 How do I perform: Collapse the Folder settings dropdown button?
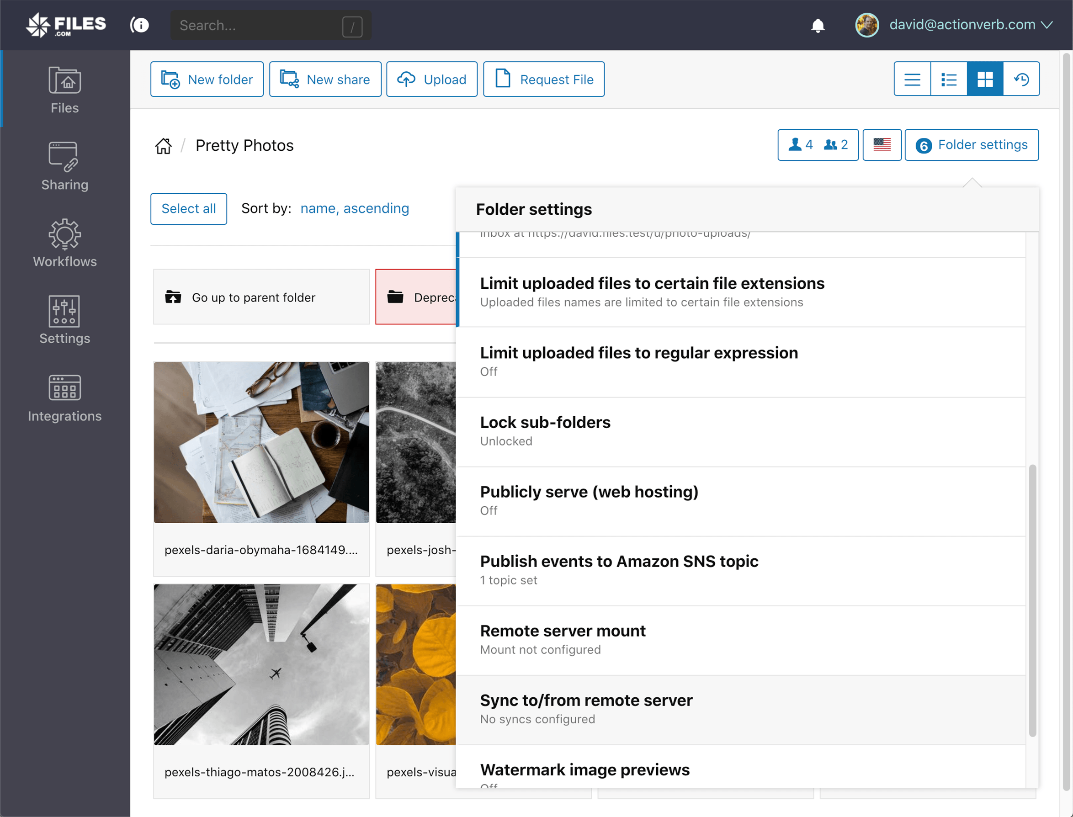pos(972,145)
